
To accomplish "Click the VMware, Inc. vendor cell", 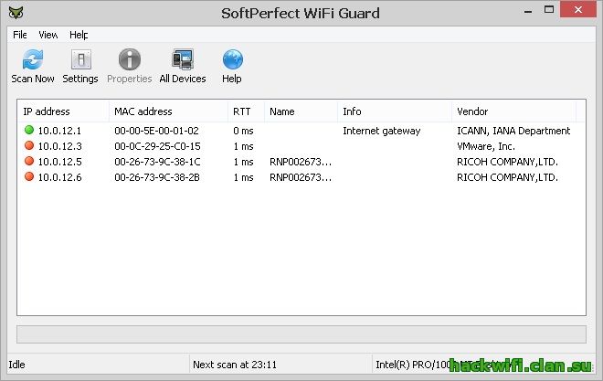I will pyautogui.click(x=486, y=146).
